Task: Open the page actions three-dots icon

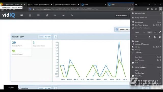Action: point(125,9)
